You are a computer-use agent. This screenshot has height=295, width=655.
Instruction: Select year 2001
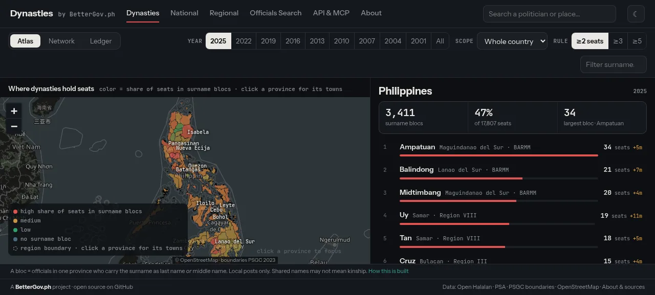pyautogui.click(x=419, y=41)
